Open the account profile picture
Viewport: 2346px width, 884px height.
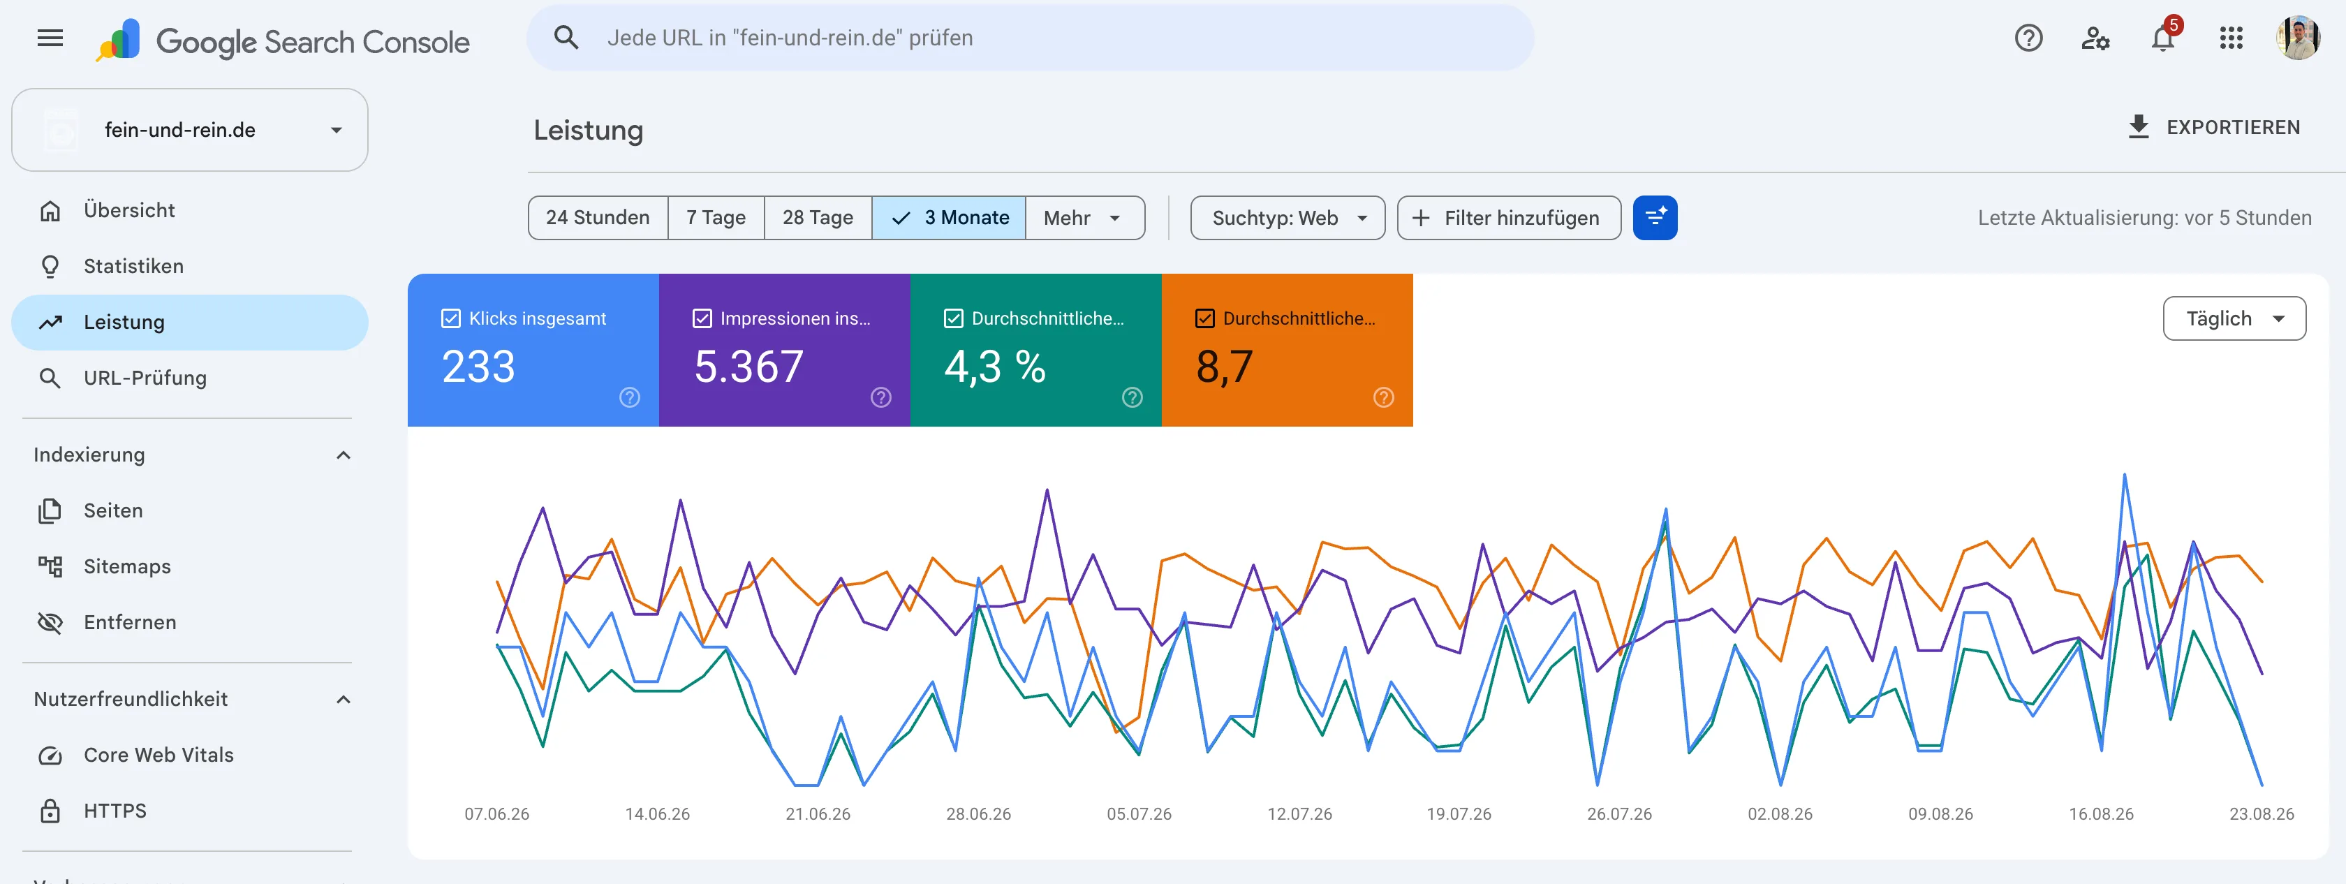pyautogui.click(x=2298, y=38)
